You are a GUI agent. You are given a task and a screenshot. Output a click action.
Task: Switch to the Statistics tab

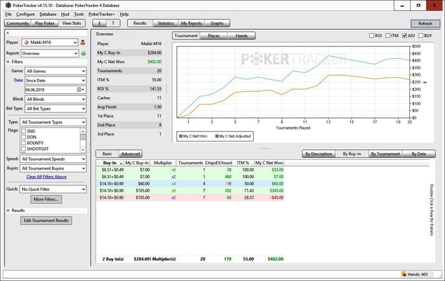(x=165, y=23)
